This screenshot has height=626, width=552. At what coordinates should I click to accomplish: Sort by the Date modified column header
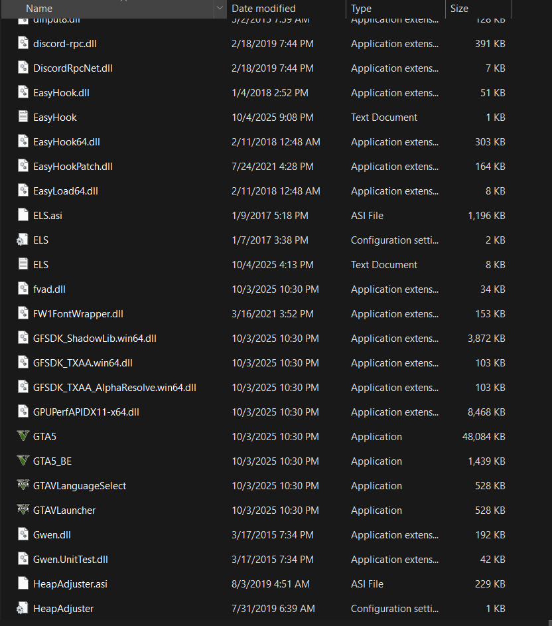[x=264, y=9]
